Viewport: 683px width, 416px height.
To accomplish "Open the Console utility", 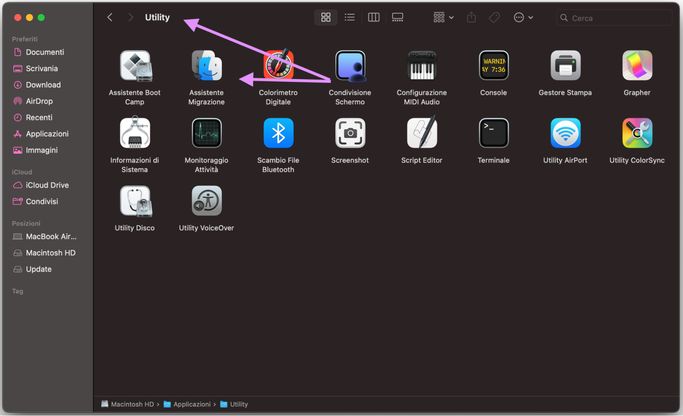I will coord(493,65).
